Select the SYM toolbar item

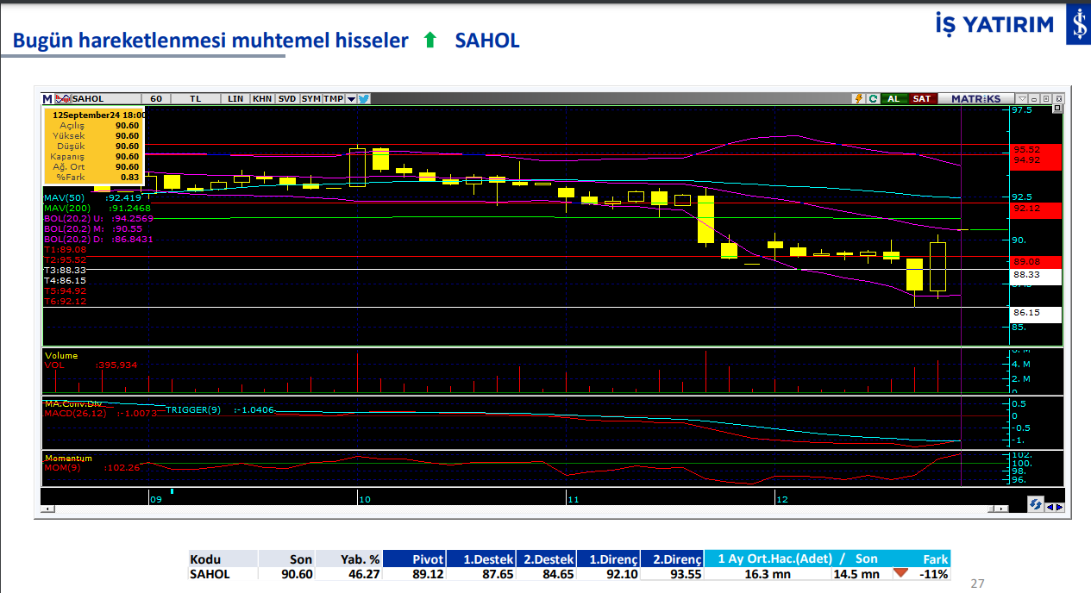[x=310, y=99]
